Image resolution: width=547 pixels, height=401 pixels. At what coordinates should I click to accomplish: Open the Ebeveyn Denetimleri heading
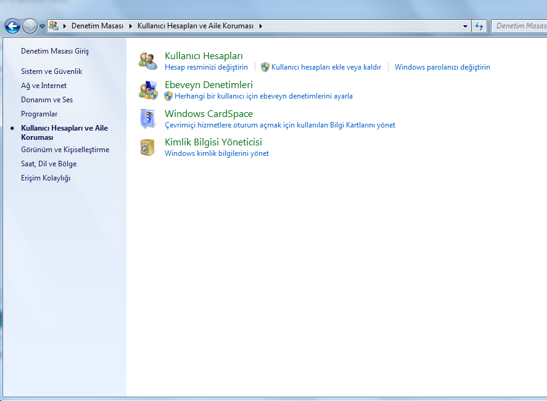pyautogui.click(x=208, y=84)
